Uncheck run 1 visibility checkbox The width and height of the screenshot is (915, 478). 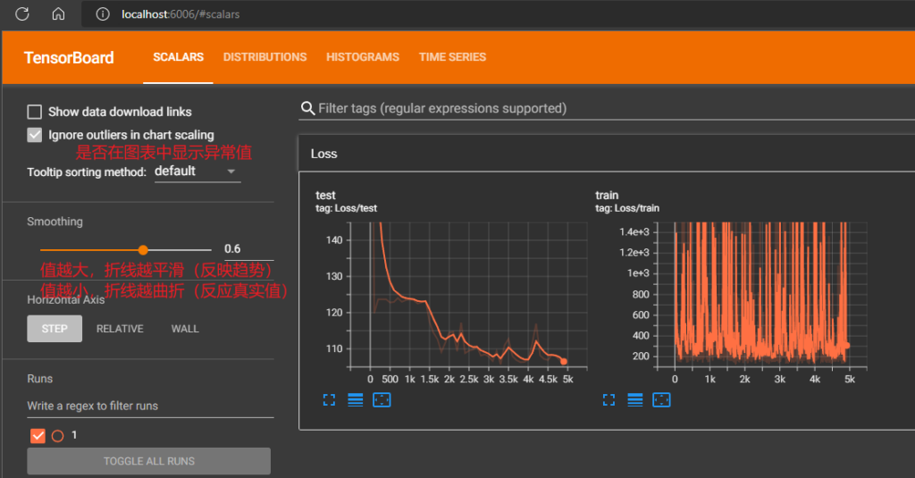point(38,435)
